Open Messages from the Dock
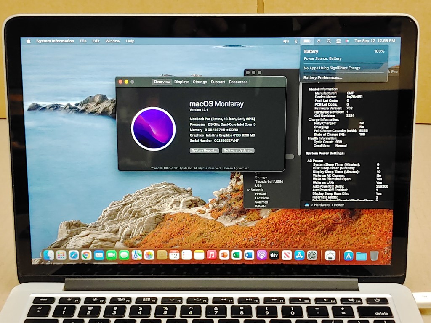431x323 pixels. pos(124,256)
